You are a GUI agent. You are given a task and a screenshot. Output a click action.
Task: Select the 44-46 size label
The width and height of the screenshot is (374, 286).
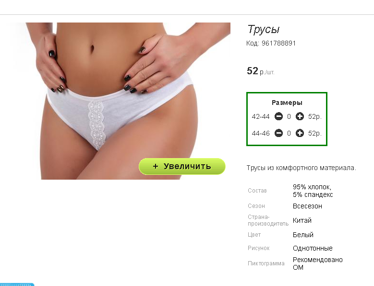tap(261, 133)
